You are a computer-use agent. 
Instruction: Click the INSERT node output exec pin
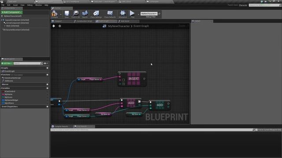144,79
